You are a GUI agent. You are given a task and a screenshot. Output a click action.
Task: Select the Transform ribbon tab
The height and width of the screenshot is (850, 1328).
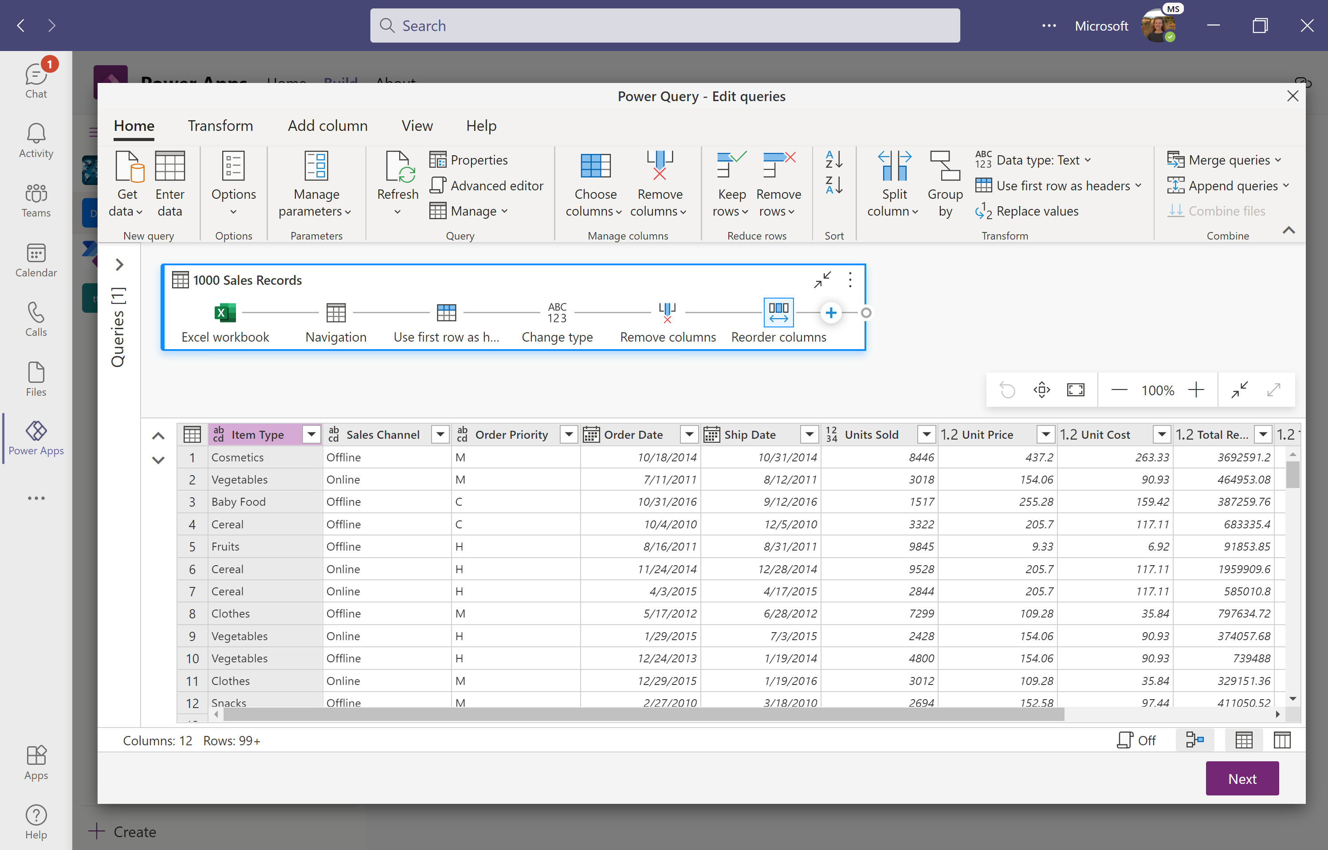[x=219, y=125]
